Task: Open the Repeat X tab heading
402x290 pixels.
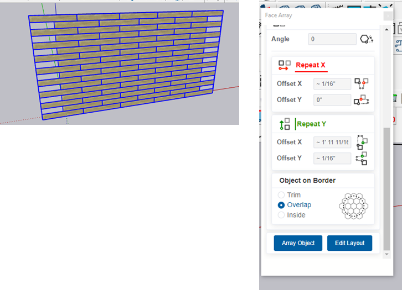Action: (x=311, y=65)
